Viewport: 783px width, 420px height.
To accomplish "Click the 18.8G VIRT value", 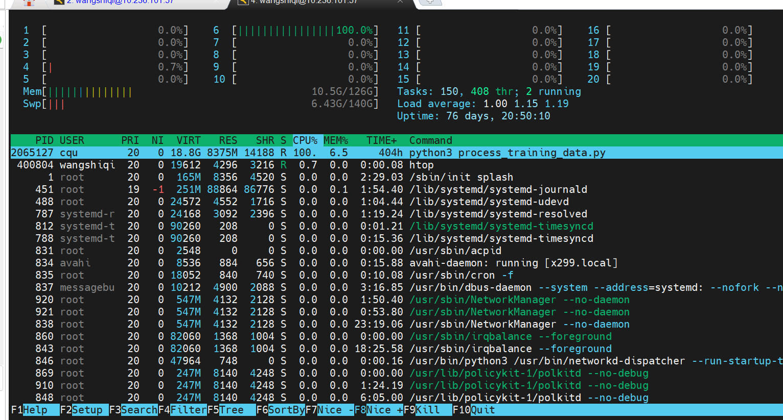I will click(x=186, y=153).
